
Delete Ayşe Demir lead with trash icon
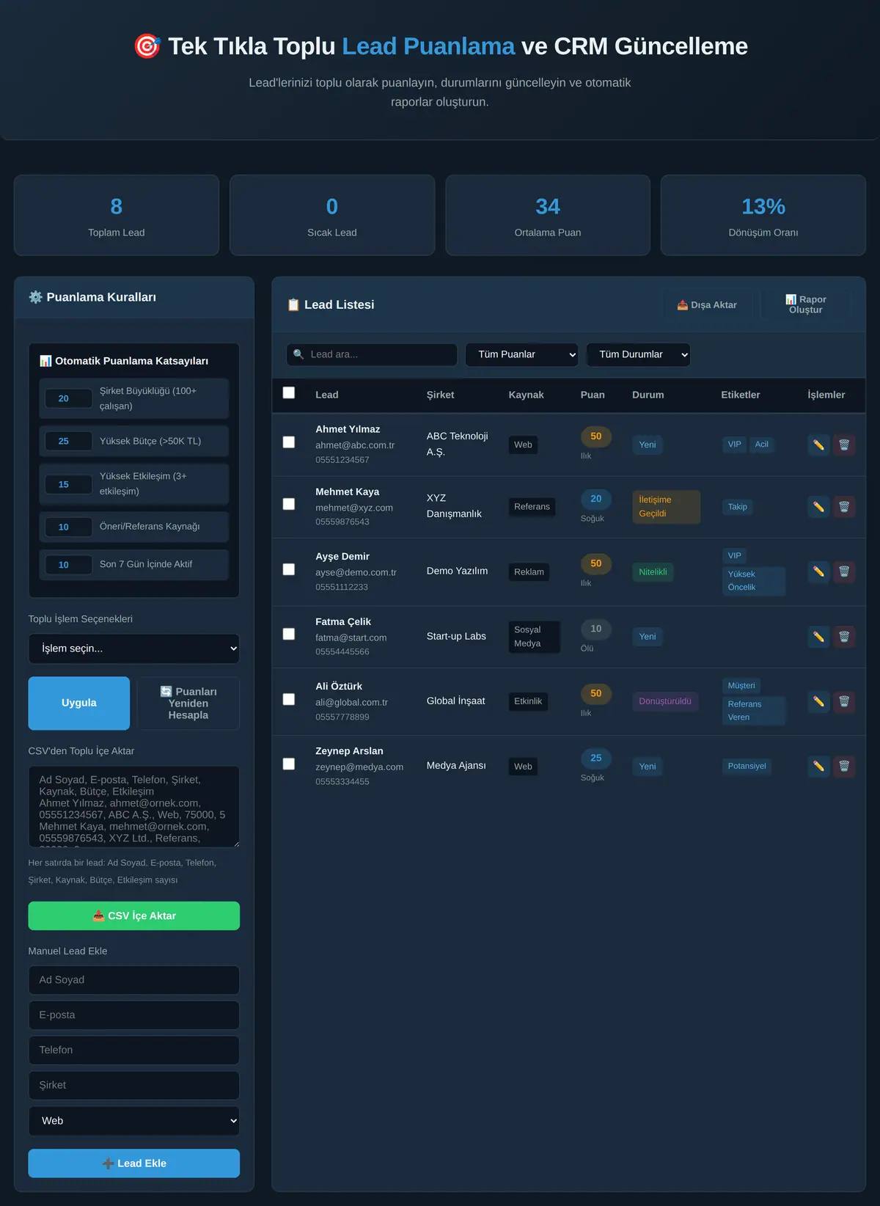[844, 571]
